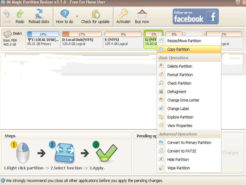Click the Buy now basket icon
Viewport: 246px width, 185px height.
click(142, 14)
